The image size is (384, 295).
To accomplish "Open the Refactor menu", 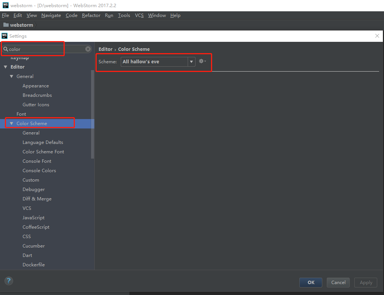I will pyautogui.click(x=91, y=15).
